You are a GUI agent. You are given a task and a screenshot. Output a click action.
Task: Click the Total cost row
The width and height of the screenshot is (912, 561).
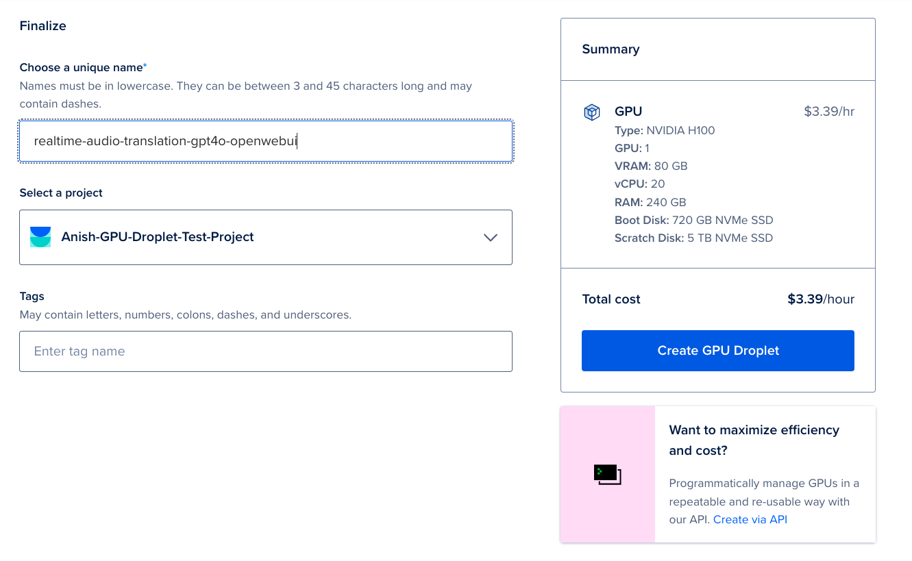pos(611,299)
